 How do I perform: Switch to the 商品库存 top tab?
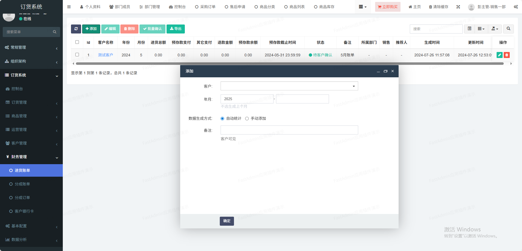pos(324,7)
